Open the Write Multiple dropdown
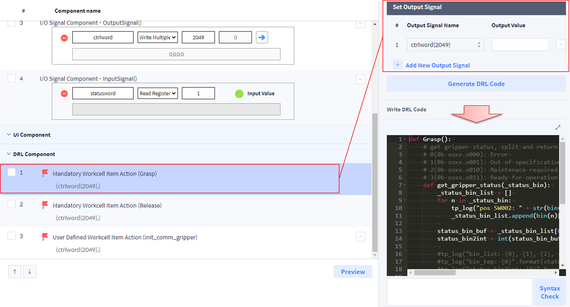Image resolution: width=570 pixels, height=307 pixels. pos(157,37)
